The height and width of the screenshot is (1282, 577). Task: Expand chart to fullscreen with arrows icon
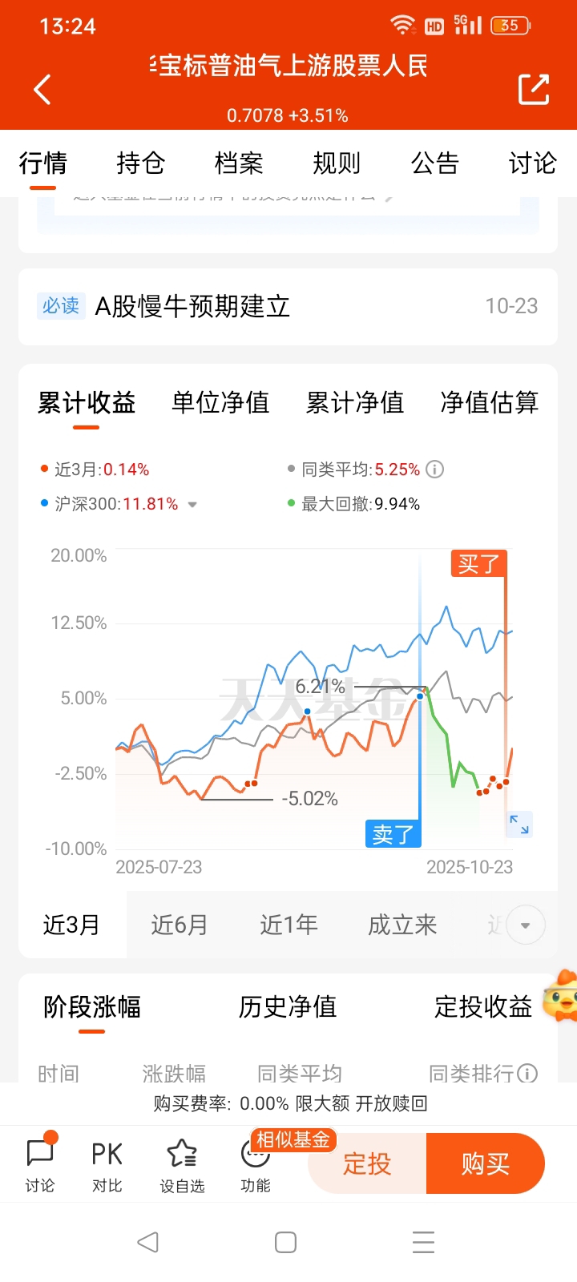[x=519, y=824]
